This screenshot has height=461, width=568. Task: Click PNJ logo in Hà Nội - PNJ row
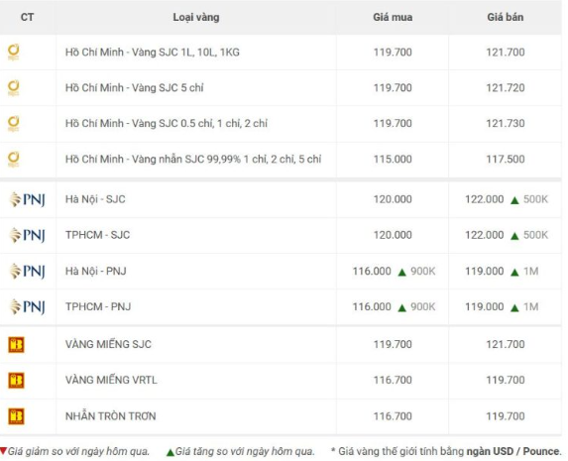point(27,271)
